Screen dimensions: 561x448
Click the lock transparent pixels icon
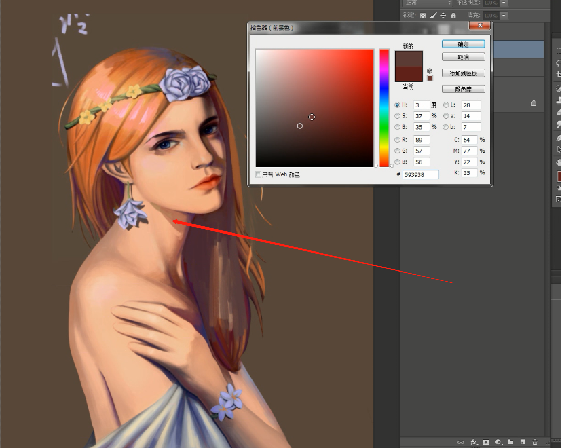pos(423,16)
